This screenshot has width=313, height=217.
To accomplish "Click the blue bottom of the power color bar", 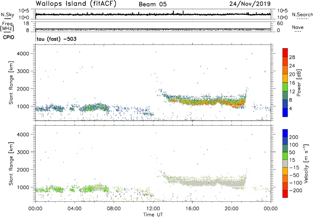I will (285, 113).
